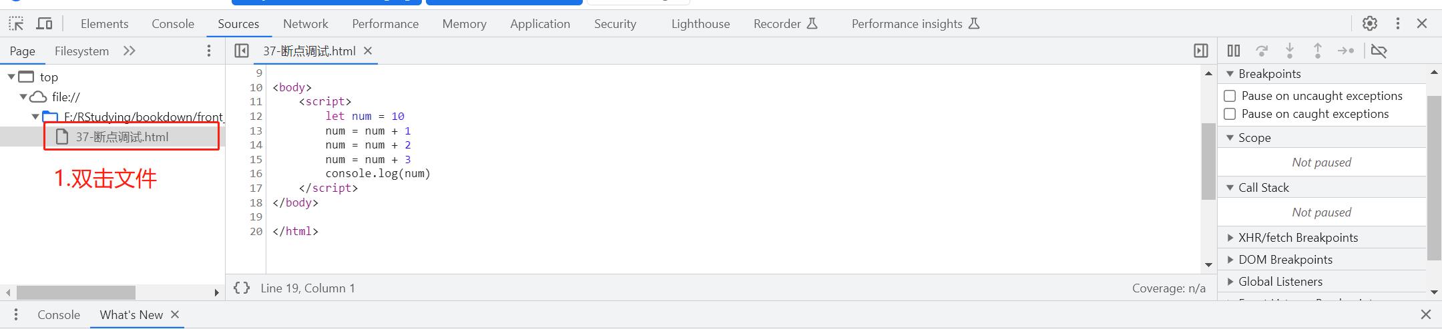
Task: Select the 37-断点调试.html file in tree
Action: 122,137
